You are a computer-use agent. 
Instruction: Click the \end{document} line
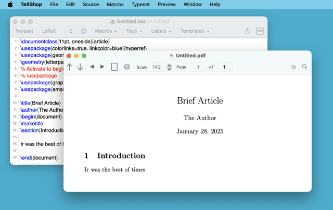(39, 157)
